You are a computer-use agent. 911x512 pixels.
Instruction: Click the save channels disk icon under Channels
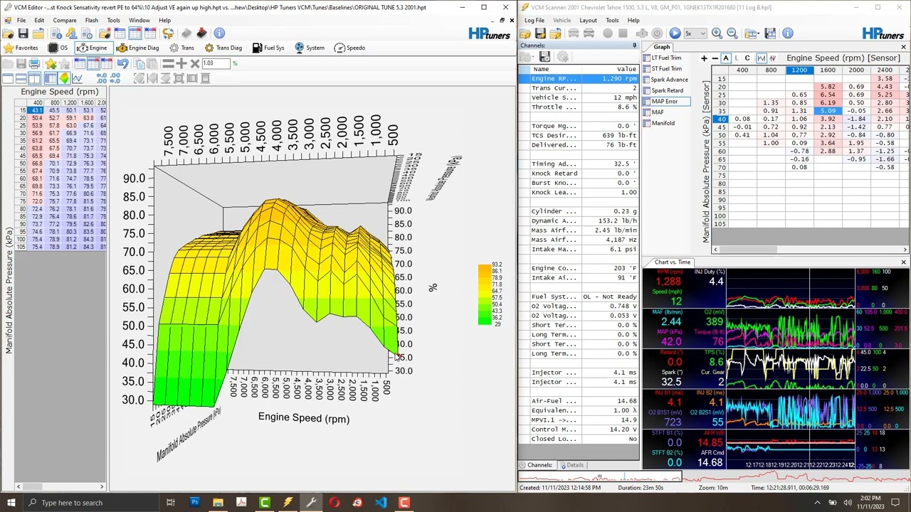coord(544,57)
